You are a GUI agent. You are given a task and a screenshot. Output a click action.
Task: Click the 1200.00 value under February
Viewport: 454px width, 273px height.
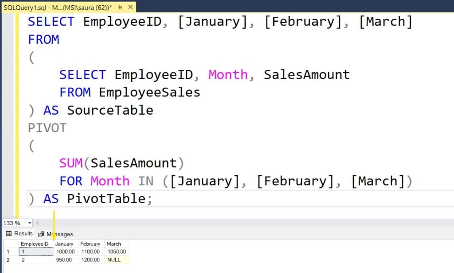90,260
